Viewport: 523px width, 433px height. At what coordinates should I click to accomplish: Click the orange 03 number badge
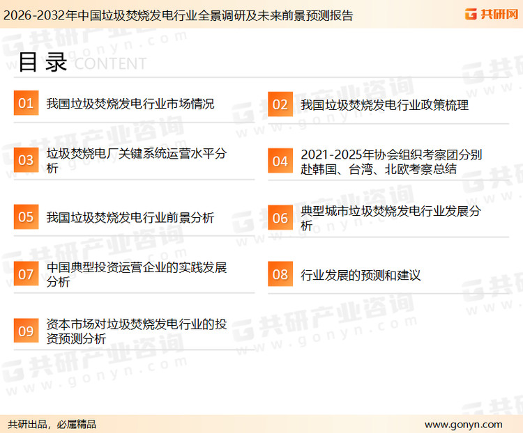[x=26, y=160]
